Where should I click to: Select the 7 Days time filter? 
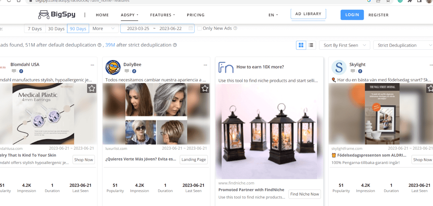35,28
